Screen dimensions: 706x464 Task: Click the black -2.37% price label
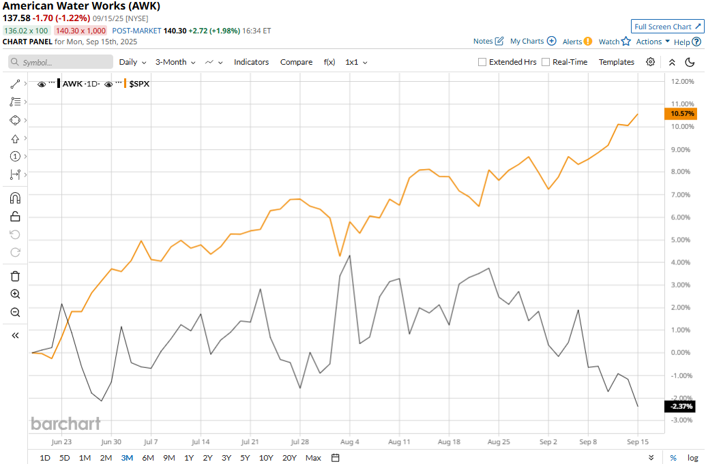click(x=681, y=407)
